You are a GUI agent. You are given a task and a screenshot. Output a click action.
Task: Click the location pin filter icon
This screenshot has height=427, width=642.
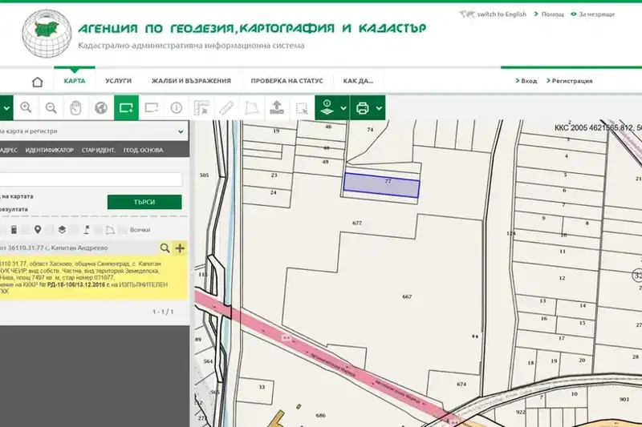(38, 230)
